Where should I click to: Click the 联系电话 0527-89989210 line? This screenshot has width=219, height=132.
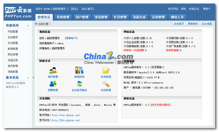pos(54,110)
